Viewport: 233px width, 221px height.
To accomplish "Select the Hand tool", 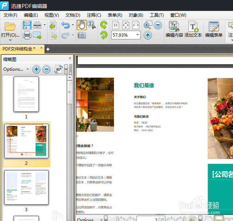I will coord(81,25).
